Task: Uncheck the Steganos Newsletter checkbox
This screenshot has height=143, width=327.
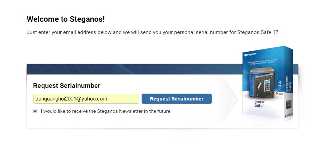Action: 35,111
